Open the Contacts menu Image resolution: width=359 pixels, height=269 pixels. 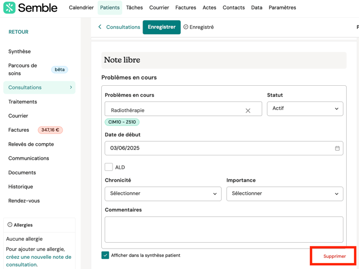click(234, 8)
